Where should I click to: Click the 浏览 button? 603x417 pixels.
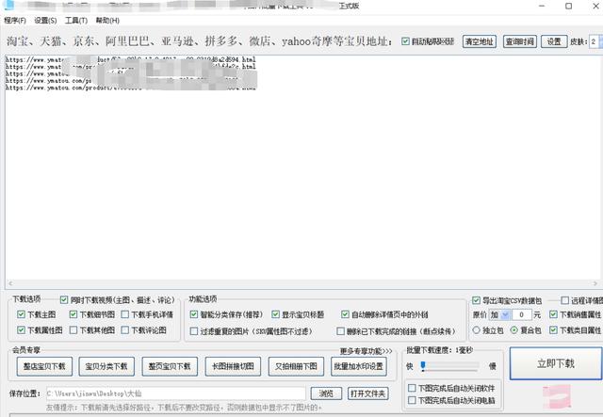click(326, 393)
